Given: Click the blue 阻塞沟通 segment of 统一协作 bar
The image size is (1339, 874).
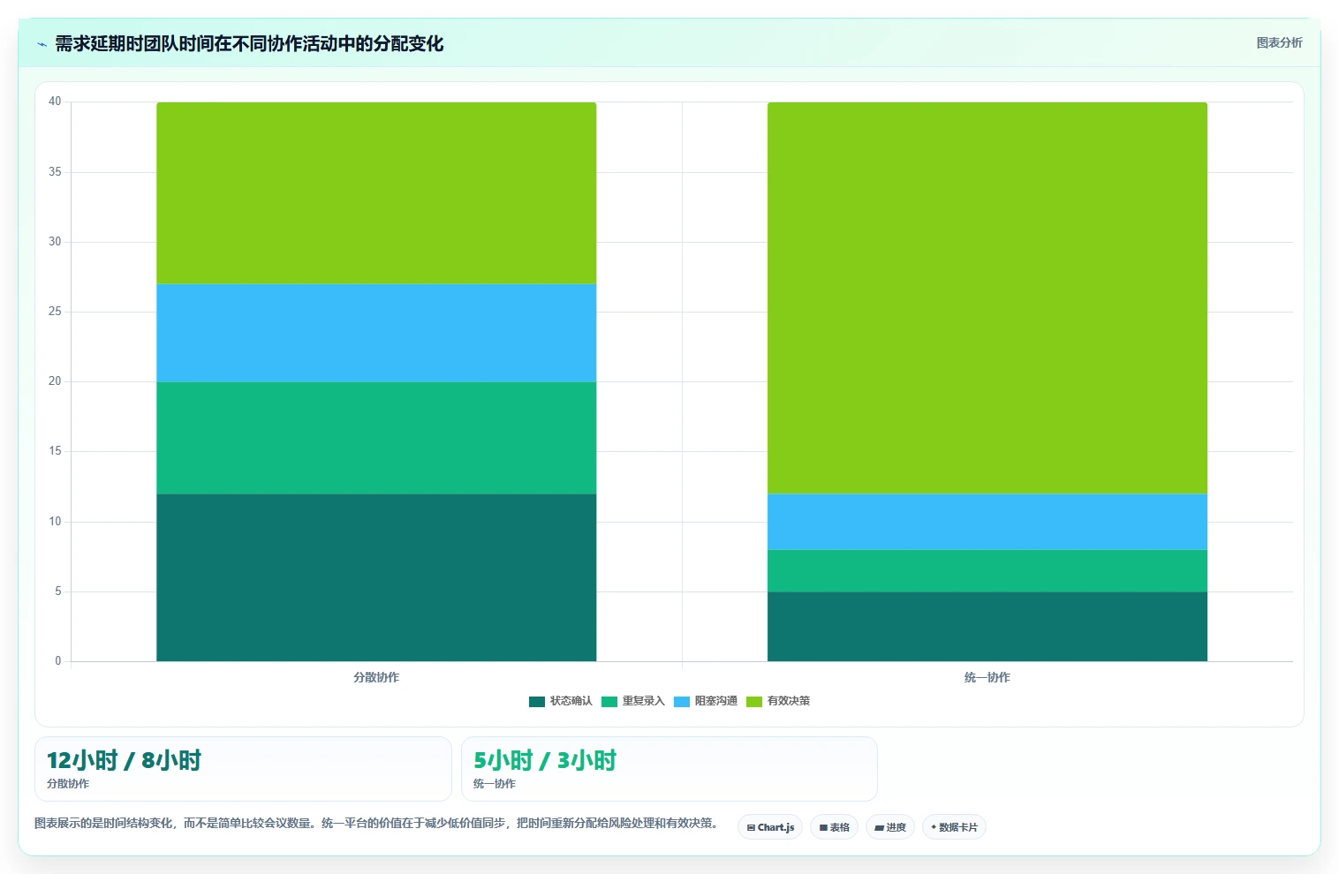Looking at the screenshot, I should click(987, 522).
